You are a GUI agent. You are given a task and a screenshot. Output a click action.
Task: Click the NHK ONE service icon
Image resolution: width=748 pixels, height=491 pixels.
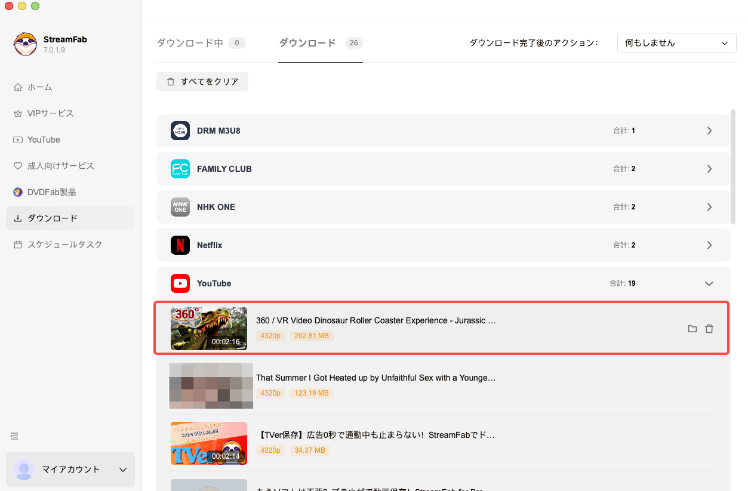click(180, 207)
